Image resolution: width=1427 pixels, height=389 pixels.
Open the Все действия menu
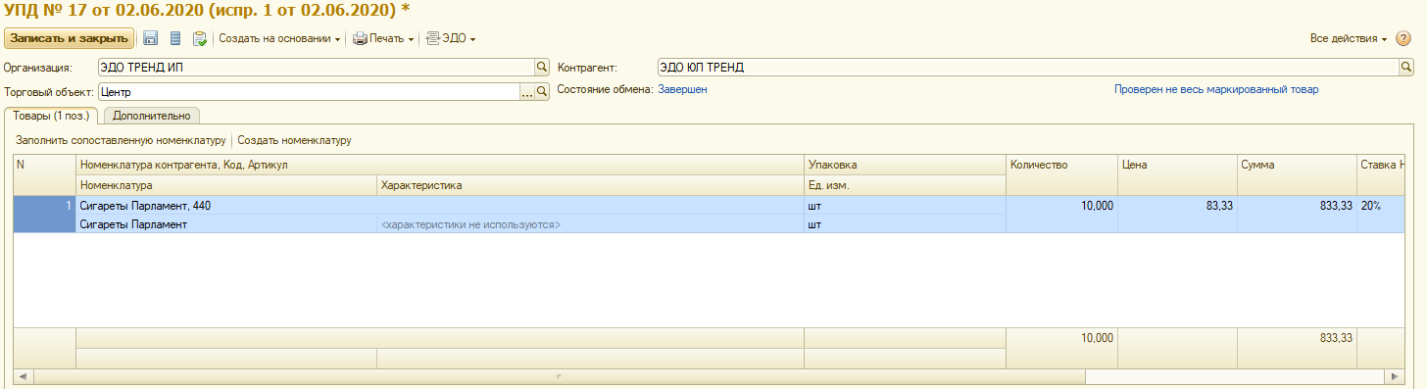click(1348, 38)
